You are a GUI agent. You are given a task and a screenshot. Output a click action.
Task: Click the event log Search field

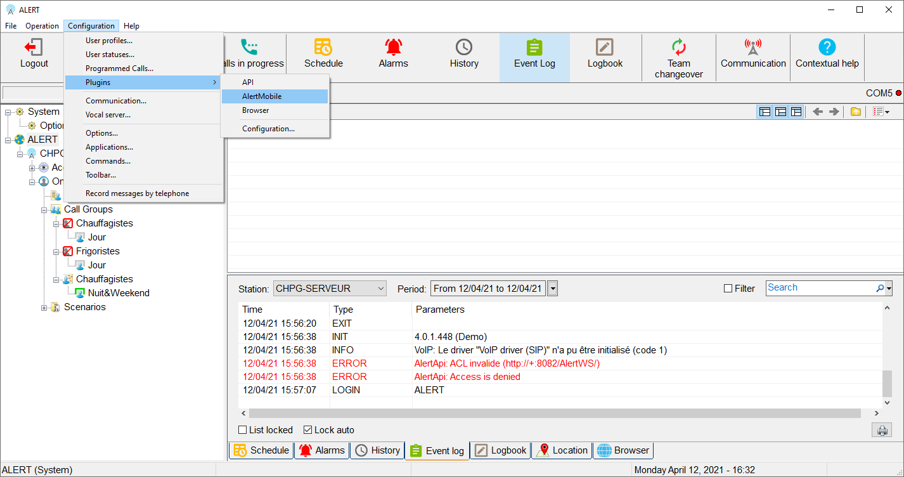(820, 288)
